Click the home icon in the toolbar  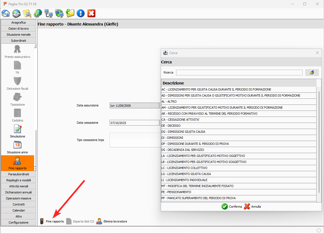pyautogui.click(x=6, y=13)
